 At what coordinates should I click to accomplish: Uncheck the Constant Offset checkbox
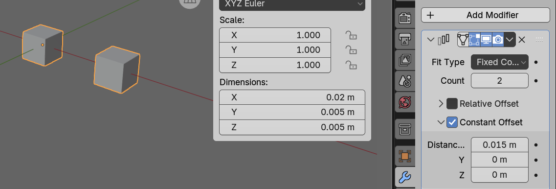pos(452,122)
